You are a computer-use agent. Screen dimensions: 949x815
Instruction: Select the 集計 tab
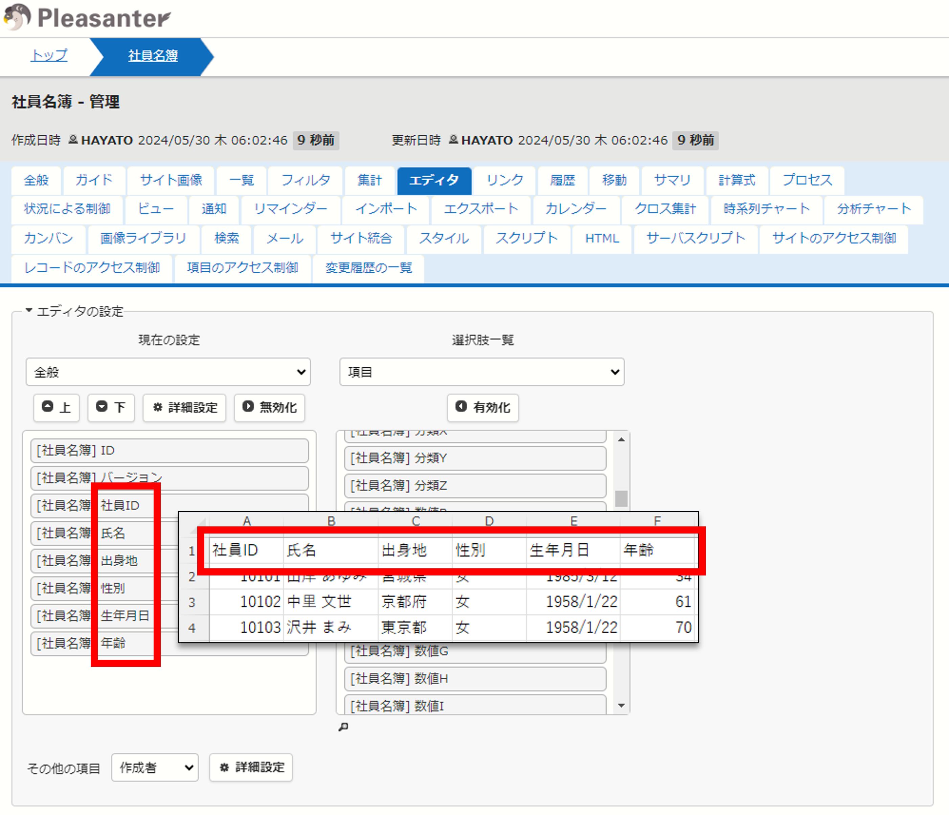click(369, 181)
